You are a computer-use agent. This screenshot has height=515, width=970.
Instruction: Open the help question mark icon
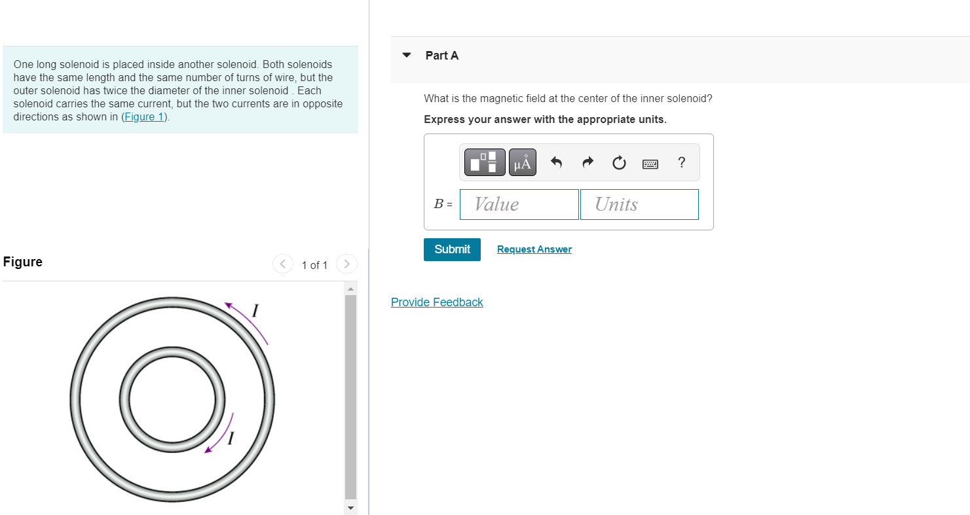pos(682,162)
